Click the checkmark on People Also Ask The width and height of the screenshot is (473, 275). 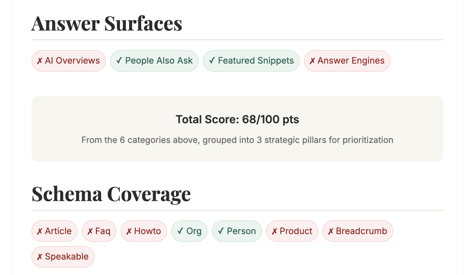pos(119,61)
